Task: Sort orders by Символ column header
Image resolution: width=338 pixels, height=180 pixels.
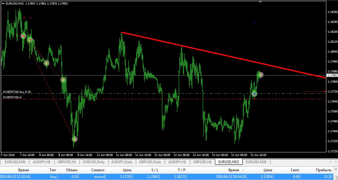Action: tap(98, 170)
